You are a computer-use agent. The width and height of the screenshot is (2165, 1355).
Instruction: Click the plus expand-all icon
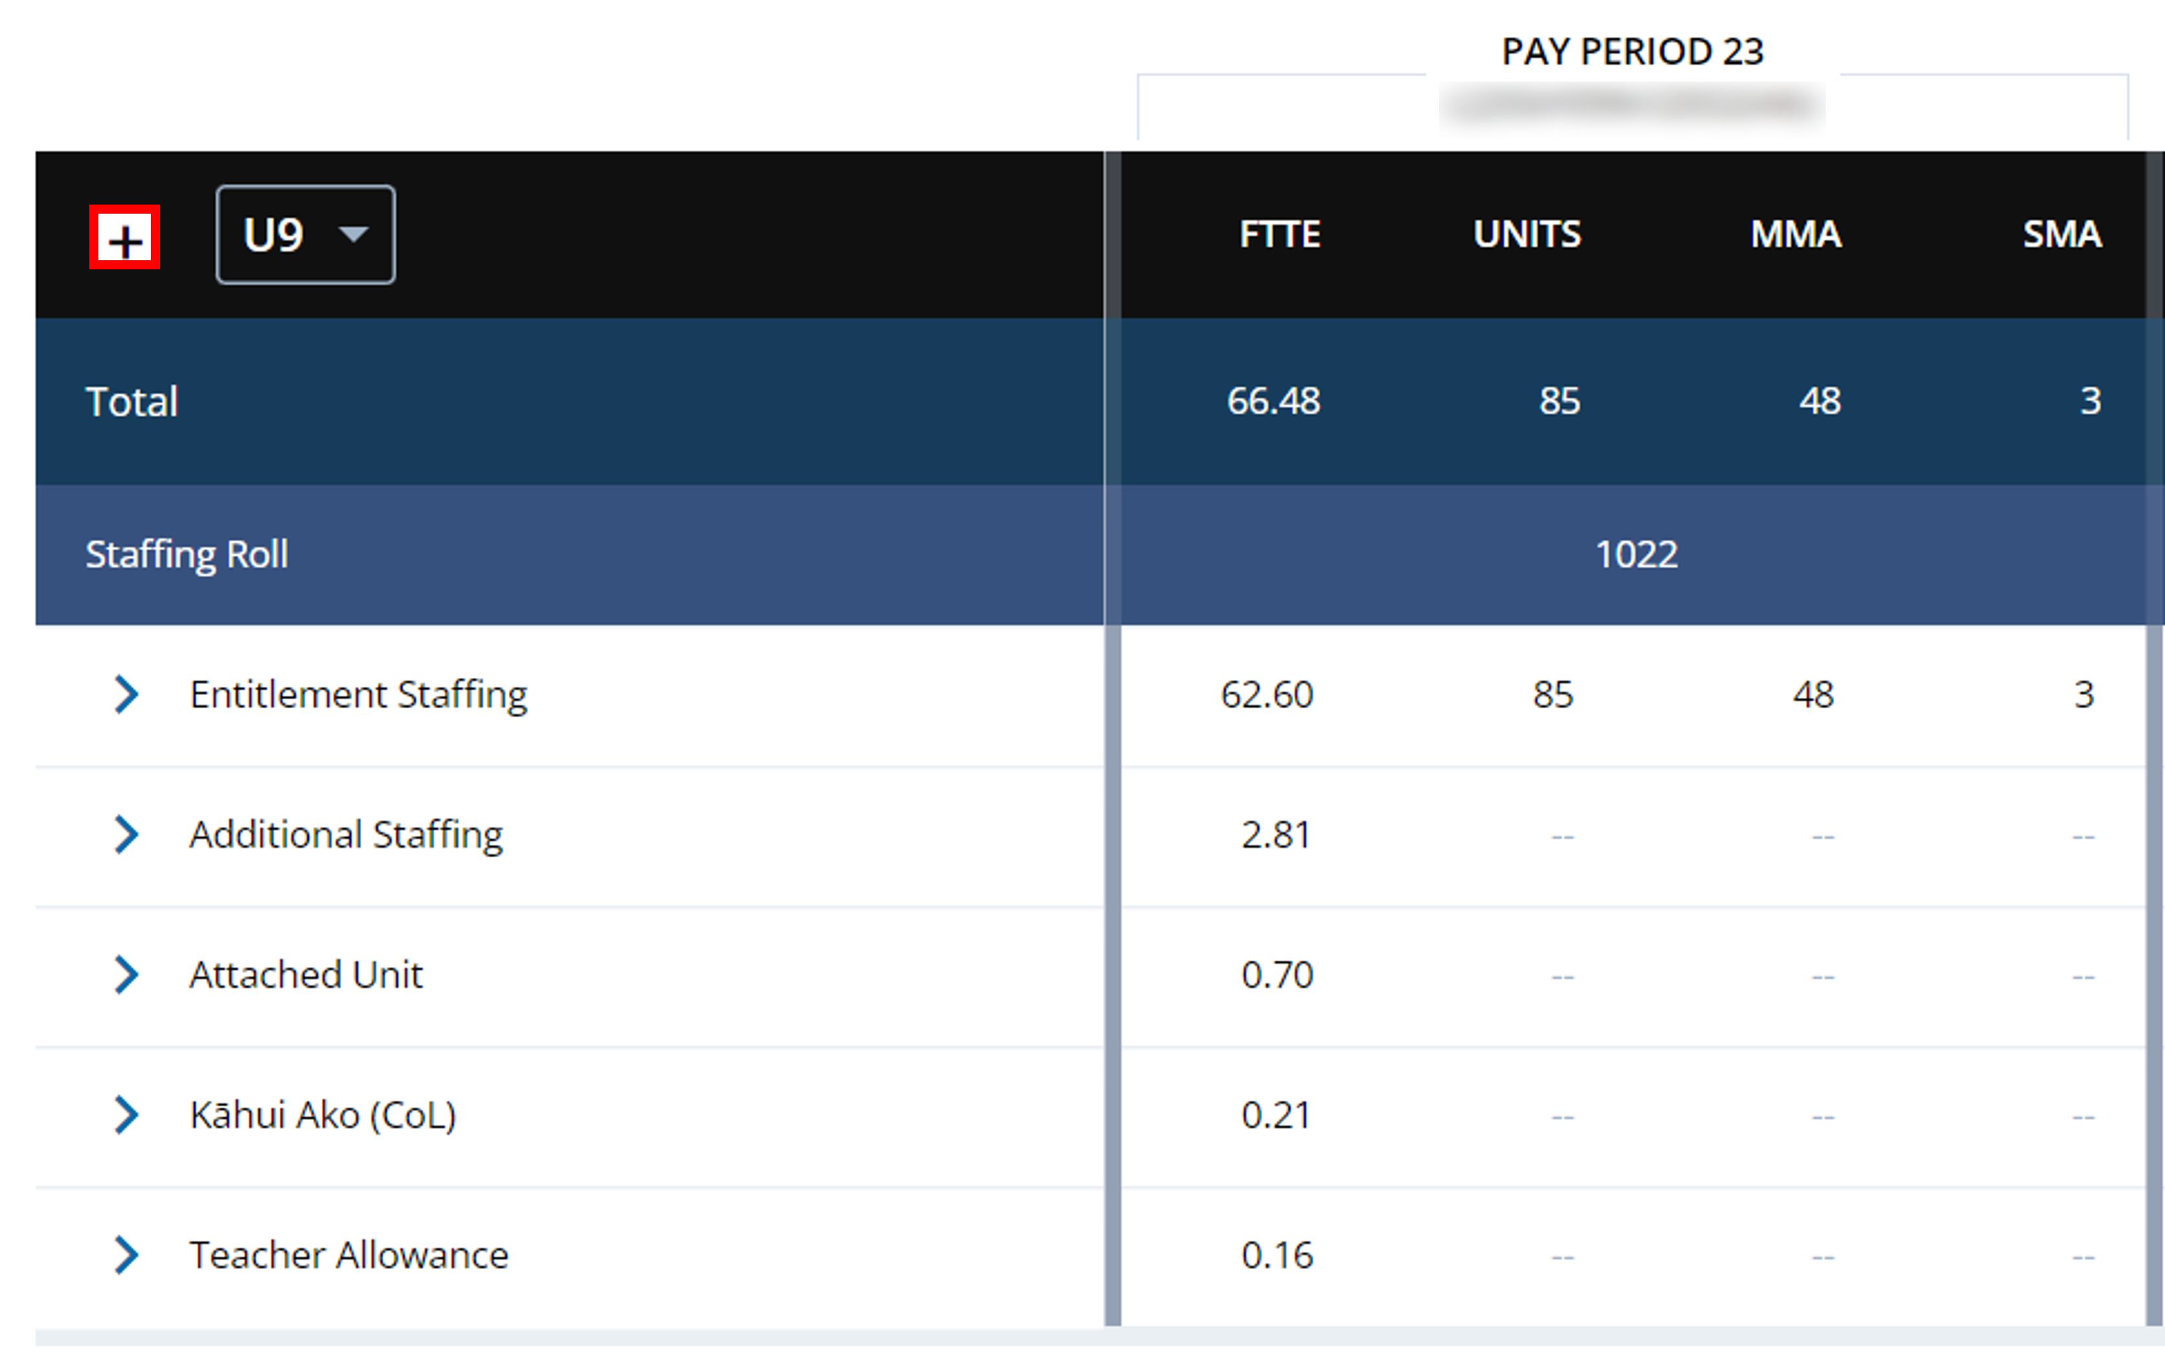click(x=124, y=238)
